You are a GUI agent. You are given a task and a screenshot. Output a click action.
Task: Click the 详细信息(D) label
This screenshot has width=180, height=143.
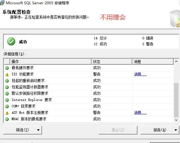coord(15,54)
